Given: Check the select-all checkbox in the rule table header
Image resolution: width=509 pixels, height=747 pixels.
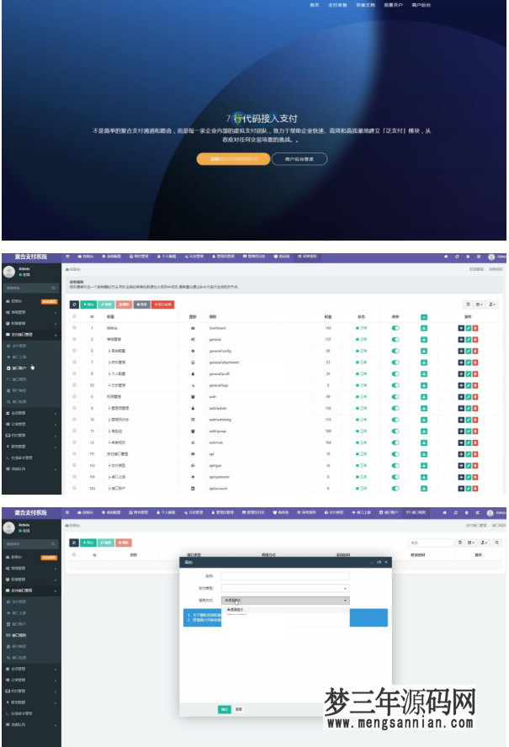Looking at the screenshot, I should pyautogui.click(x=74, y=316).
